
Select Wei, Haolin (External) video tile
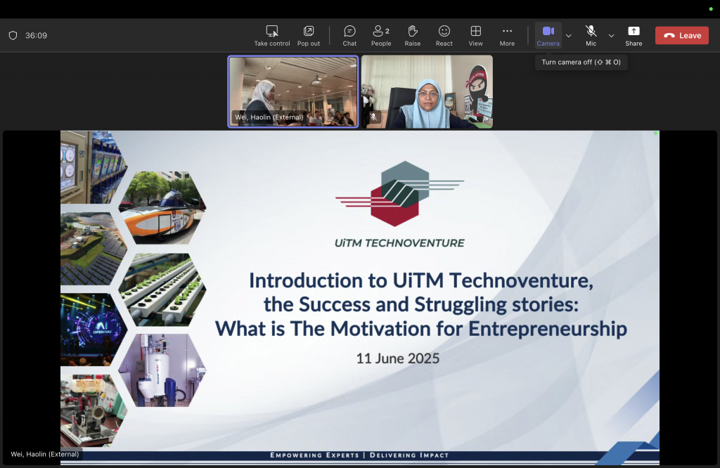click(x=293, y=91)
